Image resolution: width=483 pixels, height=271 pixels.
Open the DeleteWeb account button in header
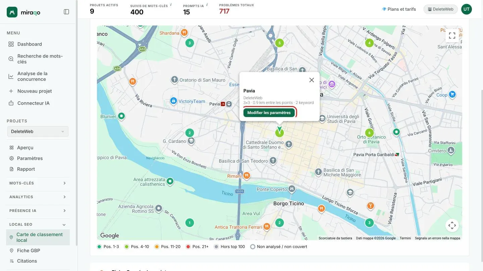tap(440, 9)
